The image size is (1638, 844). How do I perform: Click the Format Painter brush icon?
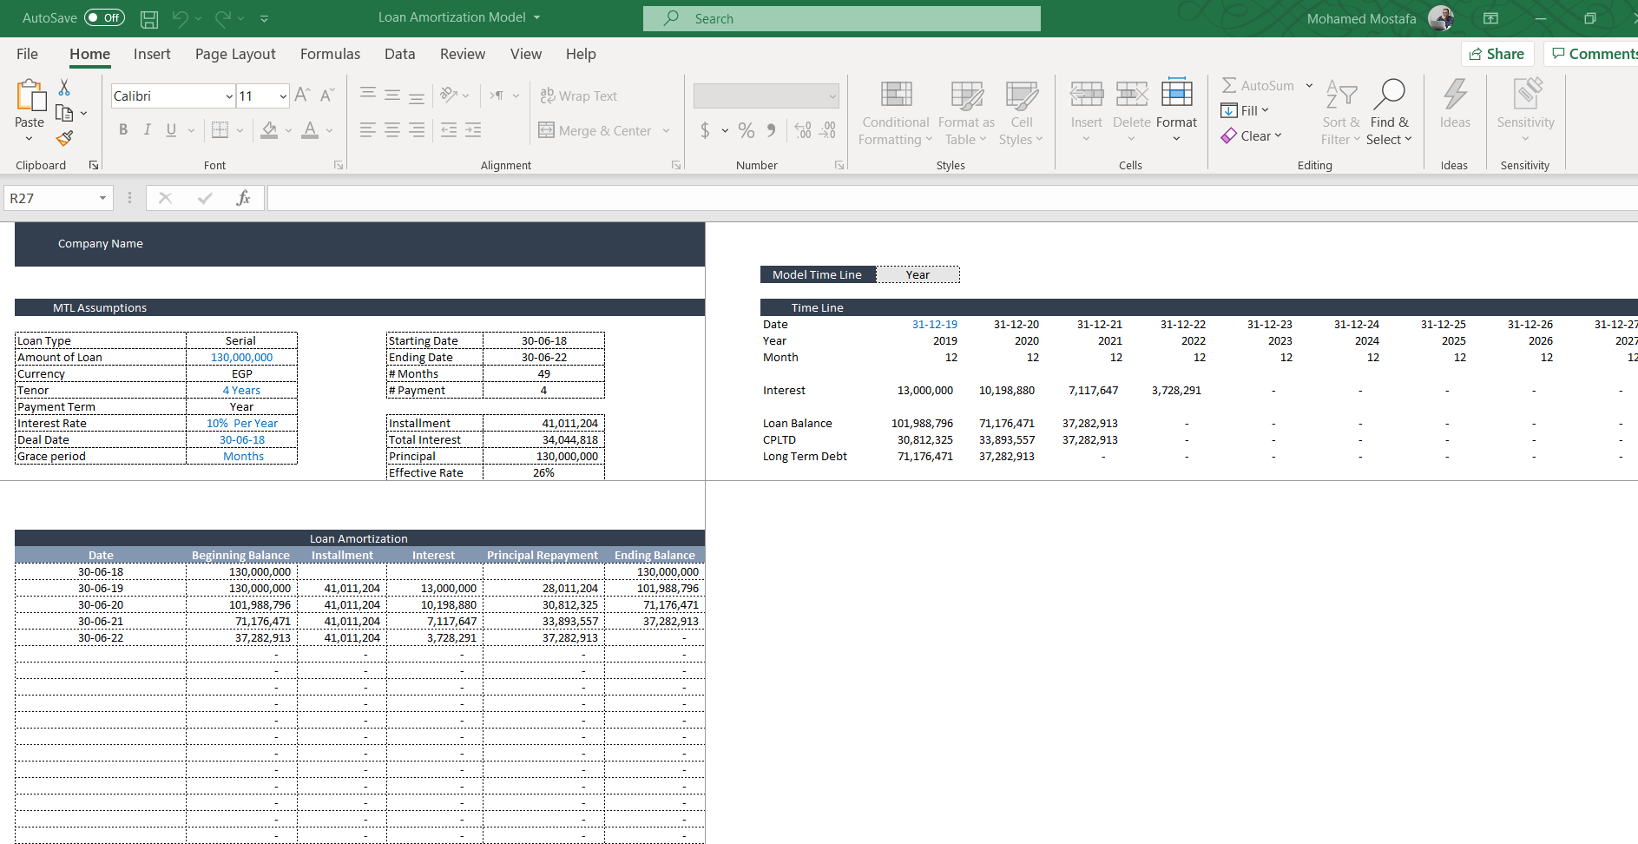(x=64, y=138)
